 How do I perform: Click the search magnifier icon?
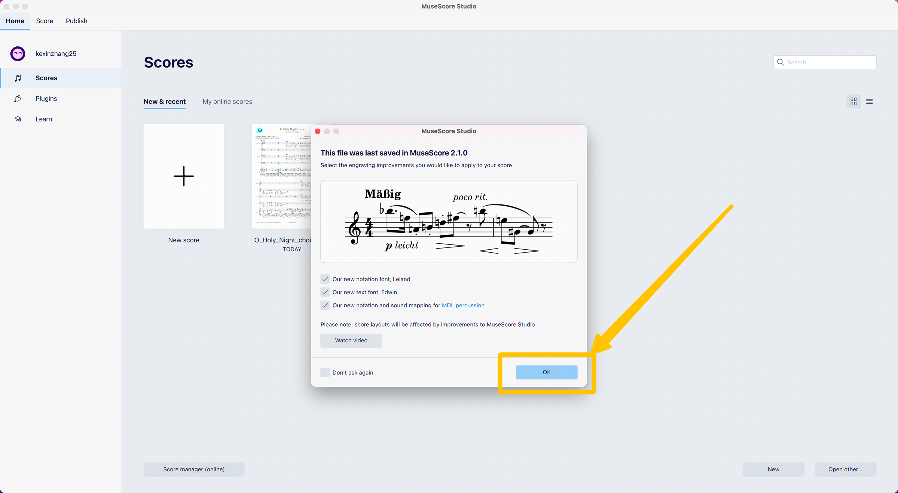(781, 62)
